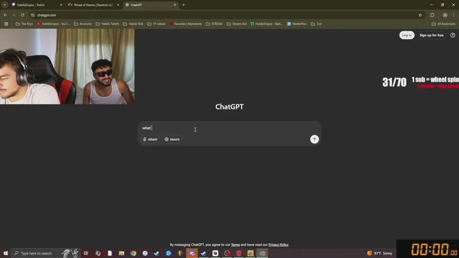Image resolution: width=459 pixels, height=258 pixels.
Task: Open the Stream Aid bookmark folder
Action: click(x=237, y=24)
